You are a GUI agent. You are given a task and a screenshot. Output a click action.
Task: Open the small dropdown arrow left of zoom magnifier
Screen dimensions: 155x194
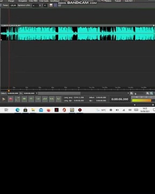[128, 93]
